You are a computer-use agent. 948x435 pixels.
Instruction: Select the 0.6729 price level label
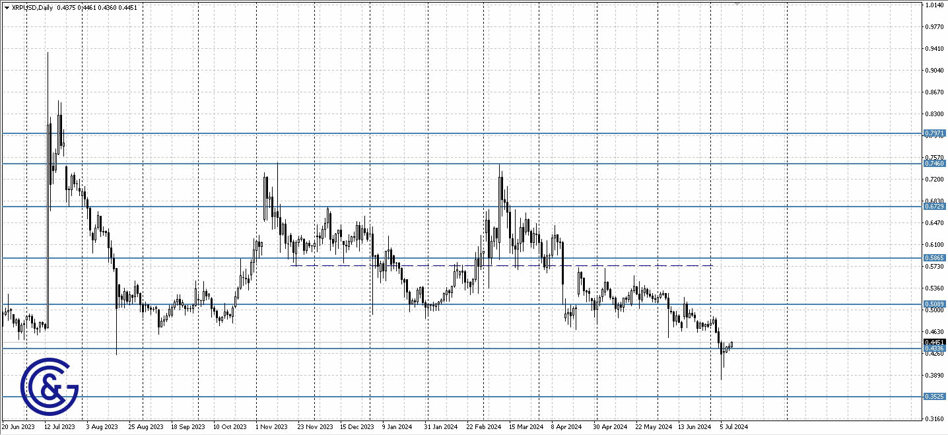coord(934,207)
